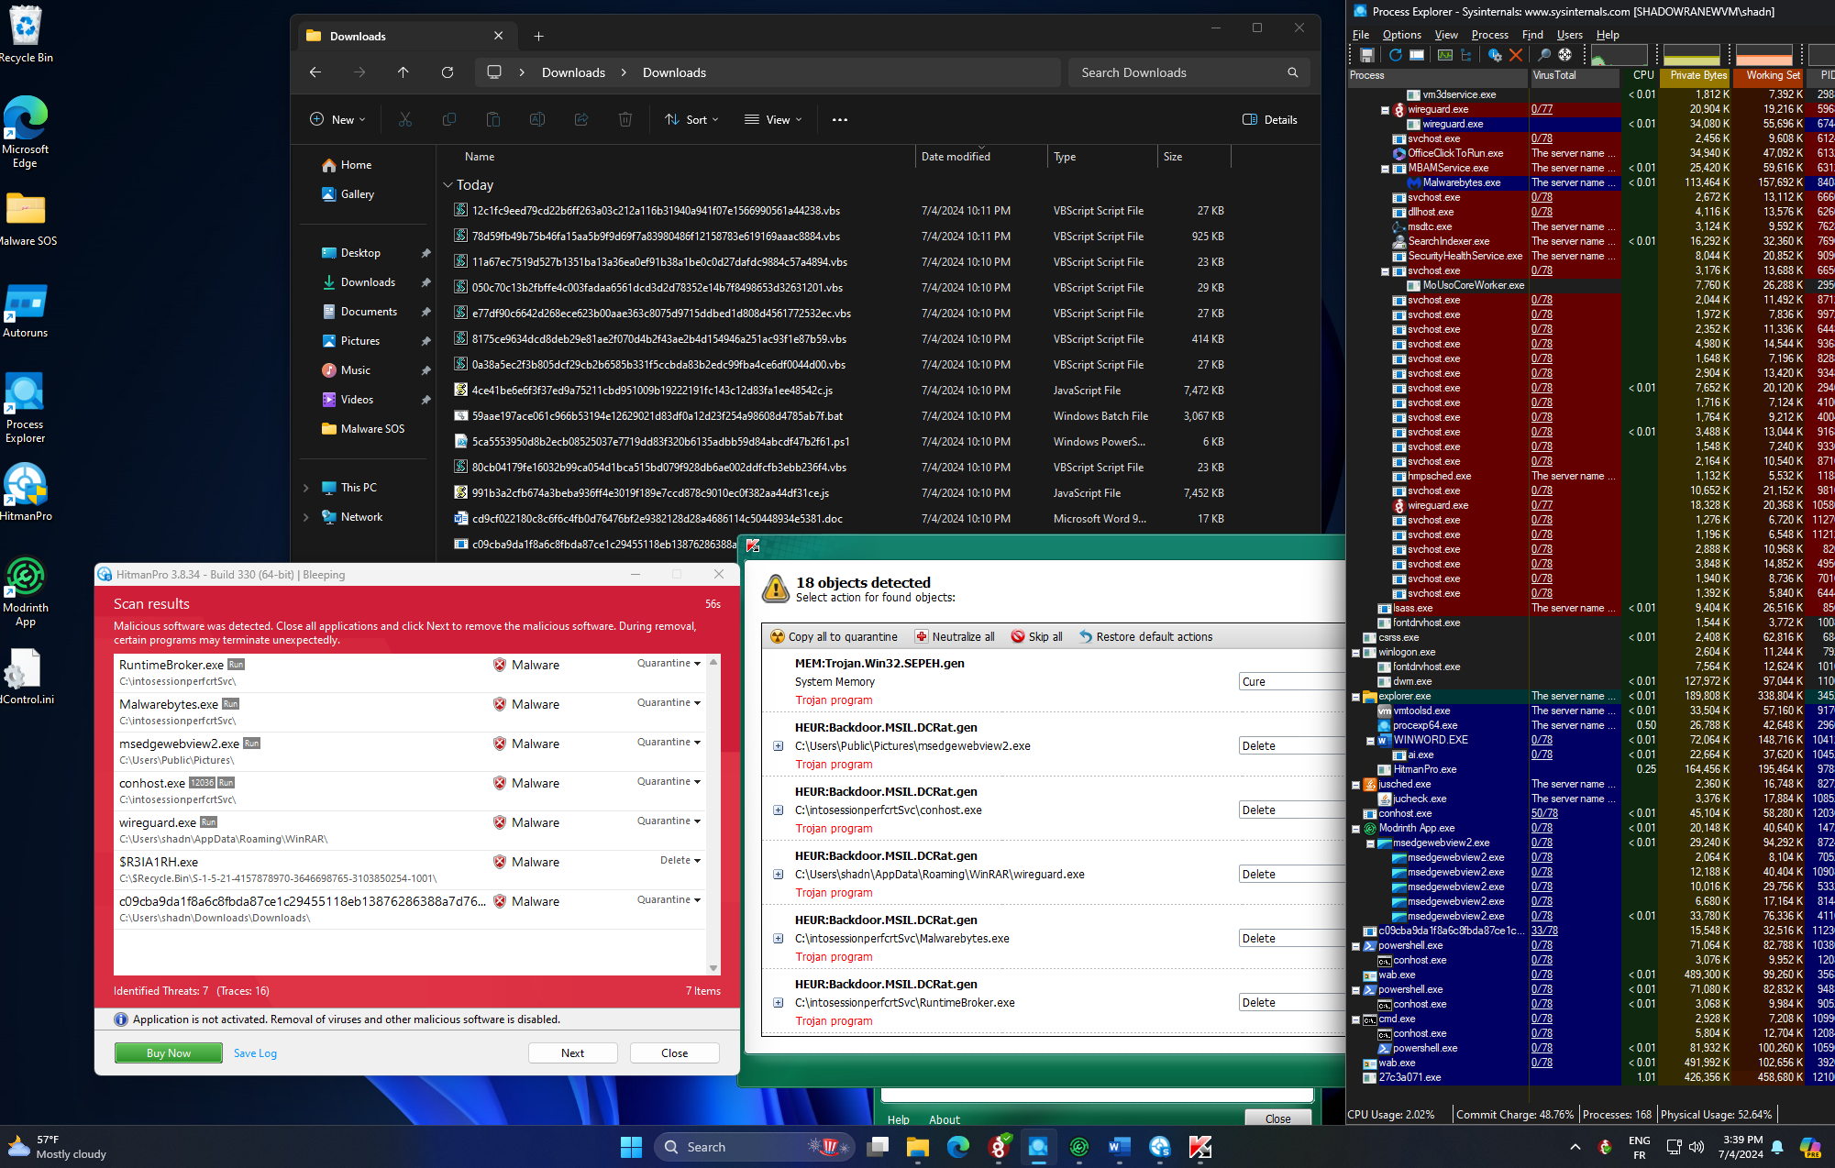Click the Properties icon in Process Explorer toolbar
The height and width of the screenshot is (1168, 1835).
pyautogui.click(x=1495, y=55)
